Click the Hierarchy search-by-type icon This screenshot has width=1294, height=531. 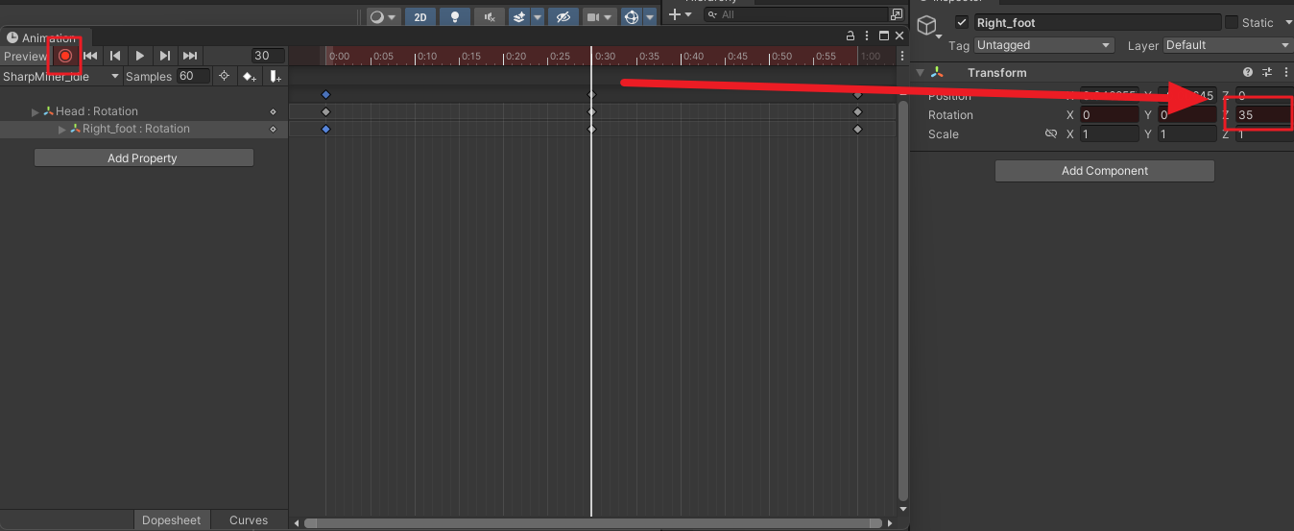coord(897,14)
